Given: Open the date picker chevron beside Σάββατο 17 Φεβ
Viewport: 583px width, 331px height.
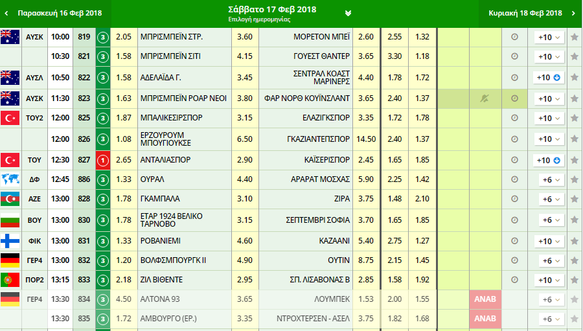Looking at the screenshot, I should (x=349, y=13).
